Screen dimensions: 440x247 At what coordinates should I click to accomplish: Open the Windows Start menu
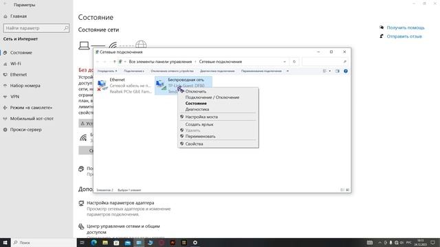5,242
